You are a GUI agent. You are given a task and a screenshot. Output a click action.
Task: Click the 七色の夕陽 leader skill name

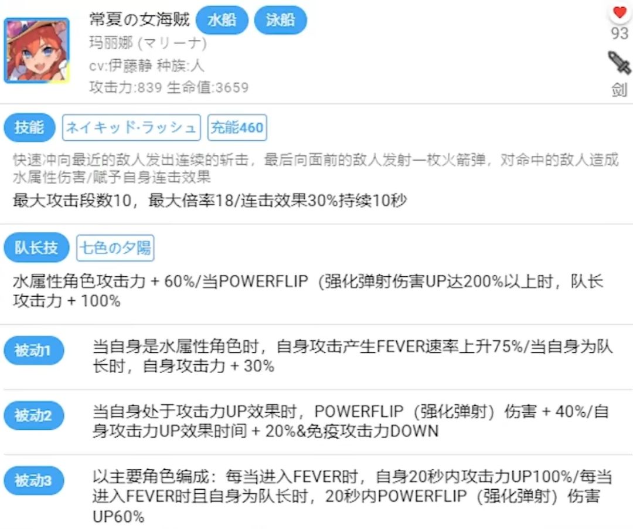click(x=115, y=248)
